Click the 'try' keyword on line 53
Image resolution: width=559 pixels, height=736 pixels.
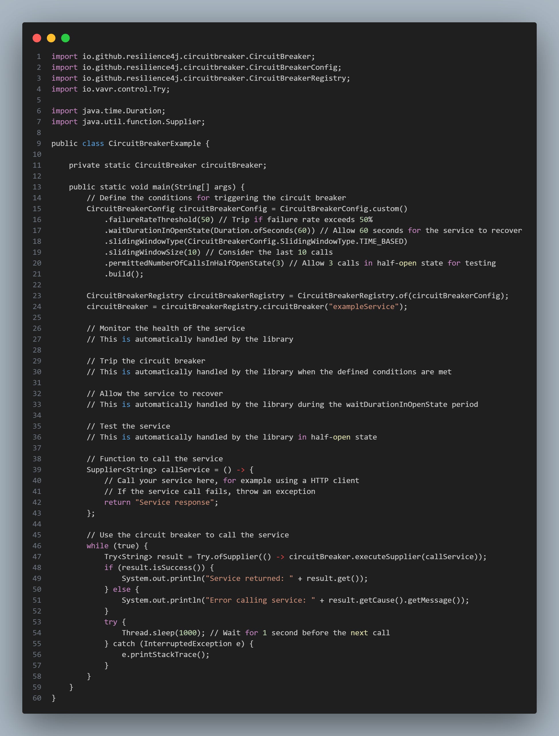111,622
